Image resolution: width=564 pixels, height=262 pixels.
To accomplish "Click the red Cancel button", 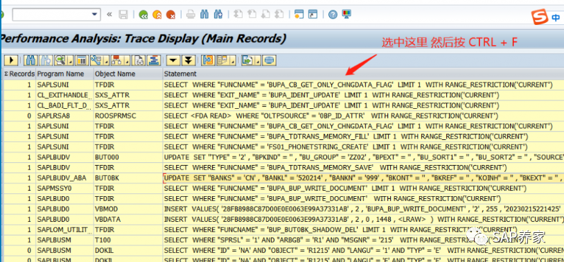I will [170, 15].
